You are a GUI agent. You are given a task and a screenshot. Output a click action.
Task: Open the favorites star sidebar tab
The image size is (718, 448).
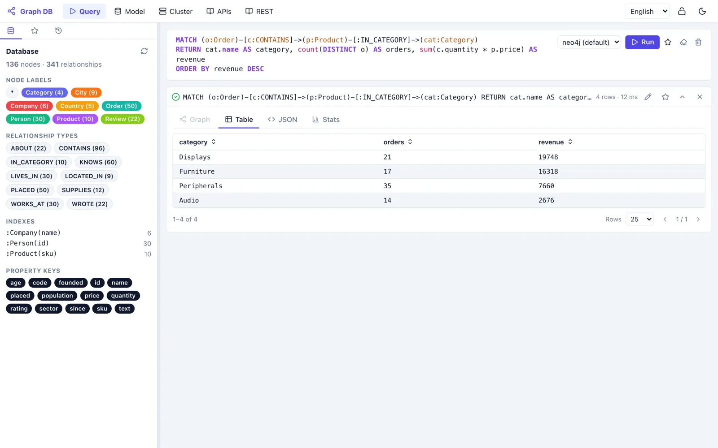click(35, 30)
